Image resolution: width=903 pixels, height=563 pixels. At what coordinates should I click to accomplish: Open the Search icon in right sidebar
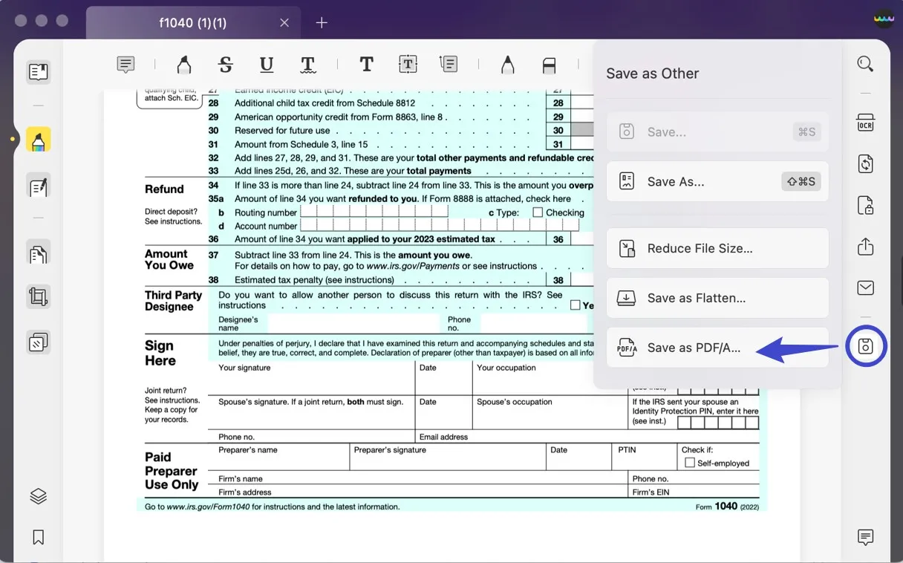[865, 64]
